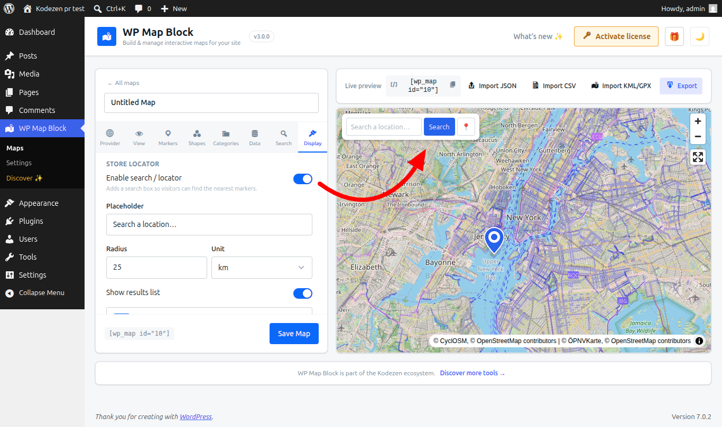The width and height of the screenshot is (722, 427).
Task: Zoom in on the map
Action: [698, 121]
